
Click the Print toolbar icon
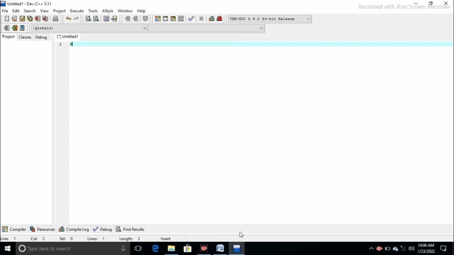click(55, 19)
